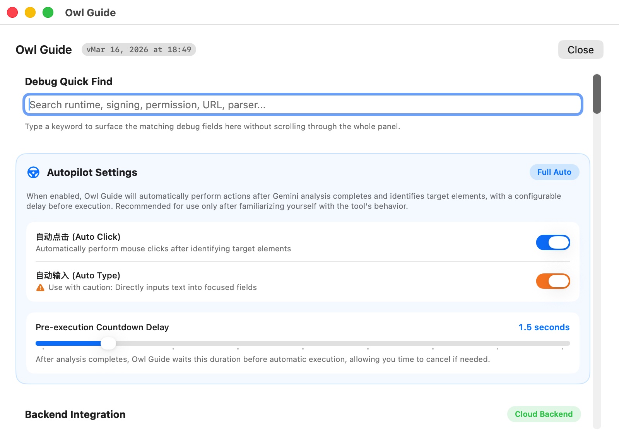The width and height of the screenshot is (619, 447).
Task: Click the countdown delay slider handle
Action: click(x=108, y=343)
